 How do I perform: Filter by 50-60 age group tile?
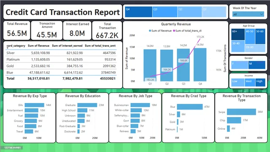coord(260,36)
